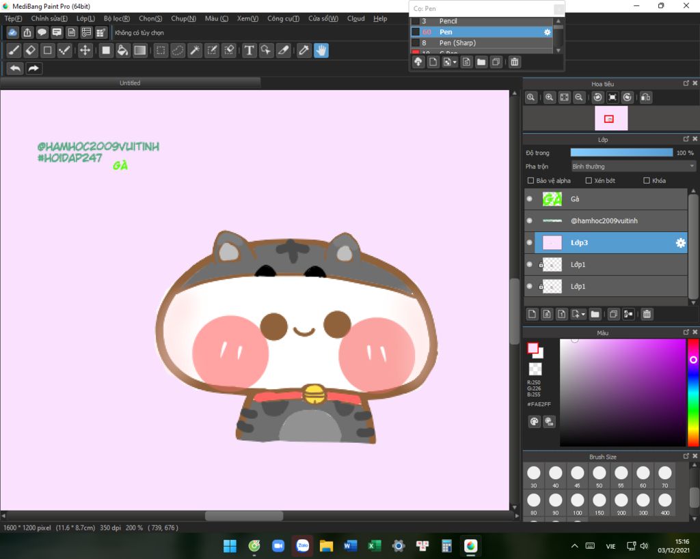The image size is (700, 559).
Task: Click the brush list scroll-down arrow
Action: (x=558, y=51)
